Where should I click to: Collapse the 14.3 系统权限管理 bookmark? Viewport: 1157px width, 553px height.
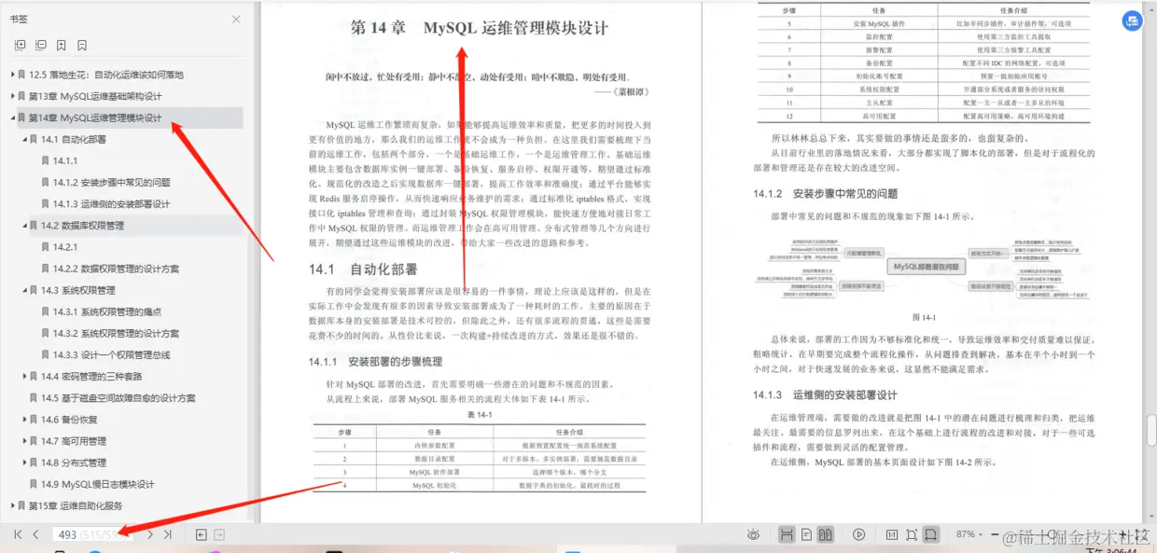coord(25,290)
